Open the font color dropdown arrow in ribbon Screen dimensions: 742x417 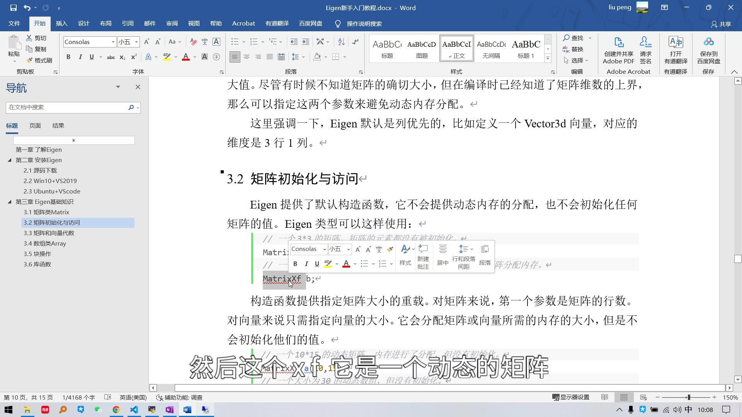tap(194, 57)
